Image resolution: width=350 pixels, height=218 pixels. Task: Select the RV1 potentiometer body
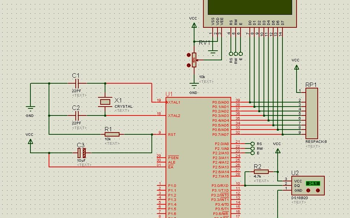(x=194, y=60)
